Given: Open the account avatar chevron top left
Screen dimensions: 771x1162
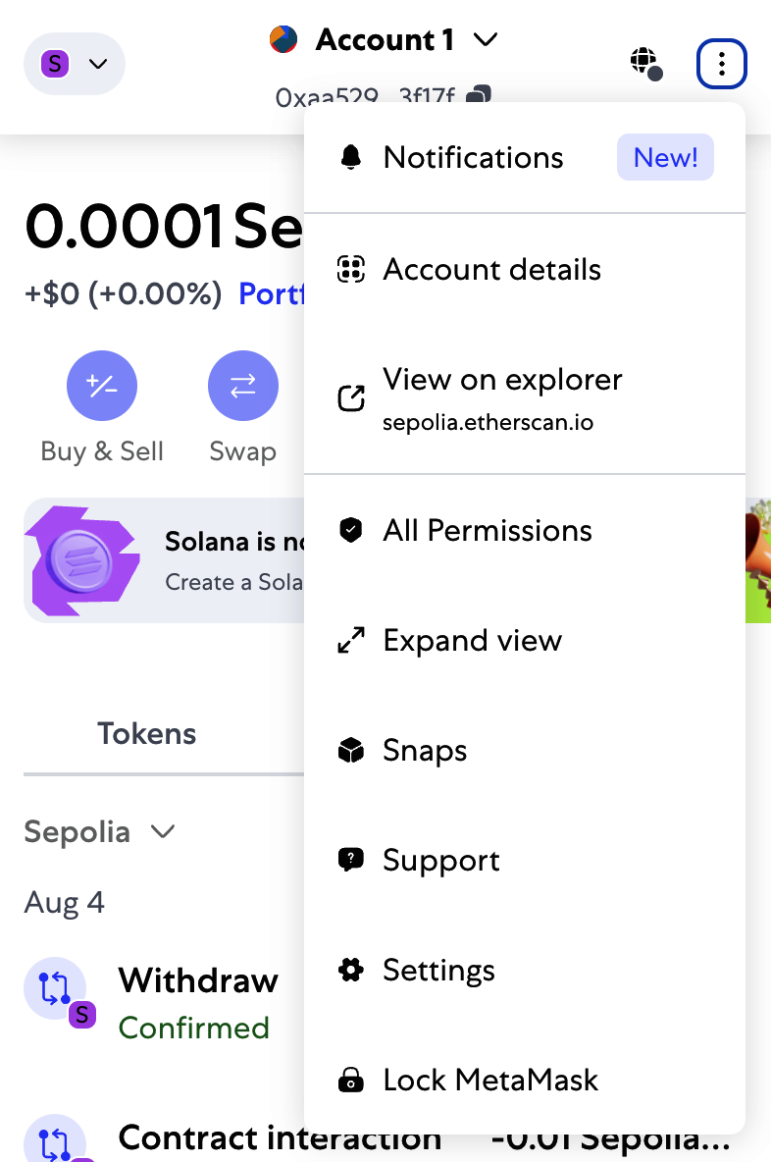Looking at the screenshot, I should [96, 63].
